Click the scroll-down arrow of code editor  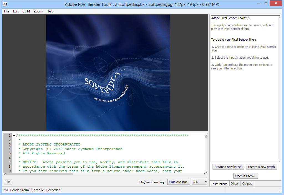pyautogui.click(x=206, y=172)
